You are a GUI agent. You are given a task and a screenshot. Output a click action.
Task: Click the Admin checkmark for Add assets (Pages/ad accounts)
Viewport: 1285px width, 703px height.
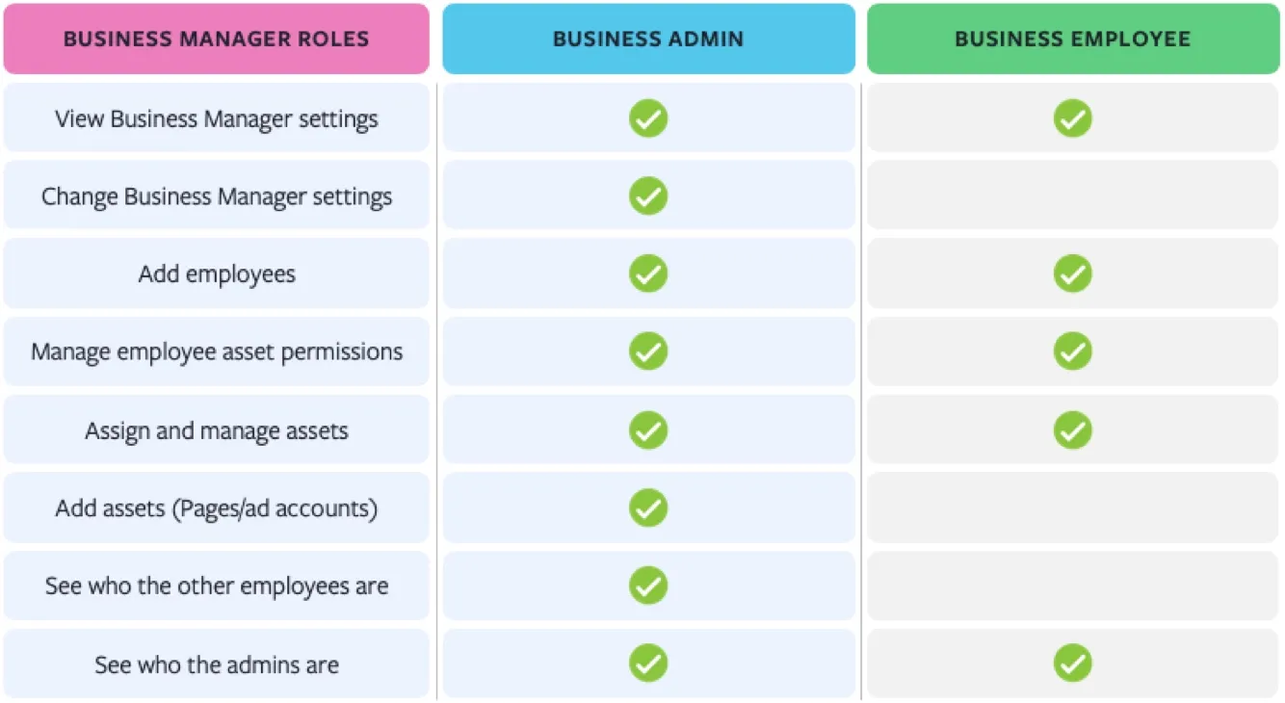point(648,508)
